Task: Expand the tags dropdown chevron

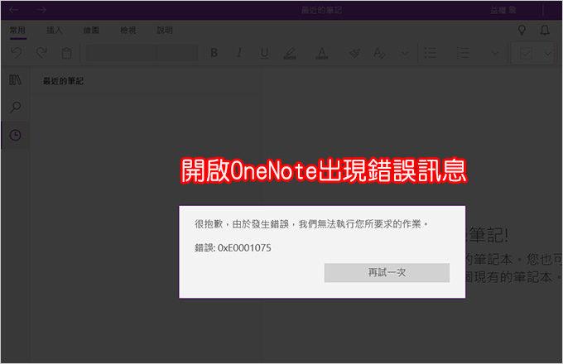Action: point(547,54)
